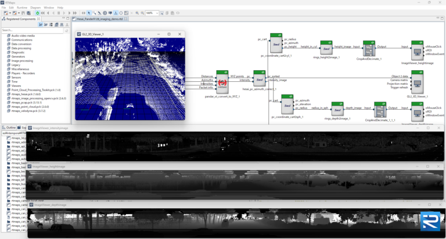Screen dimensions: 446x239
Task: Open the Diagram menu
Action: coord(35,8)
